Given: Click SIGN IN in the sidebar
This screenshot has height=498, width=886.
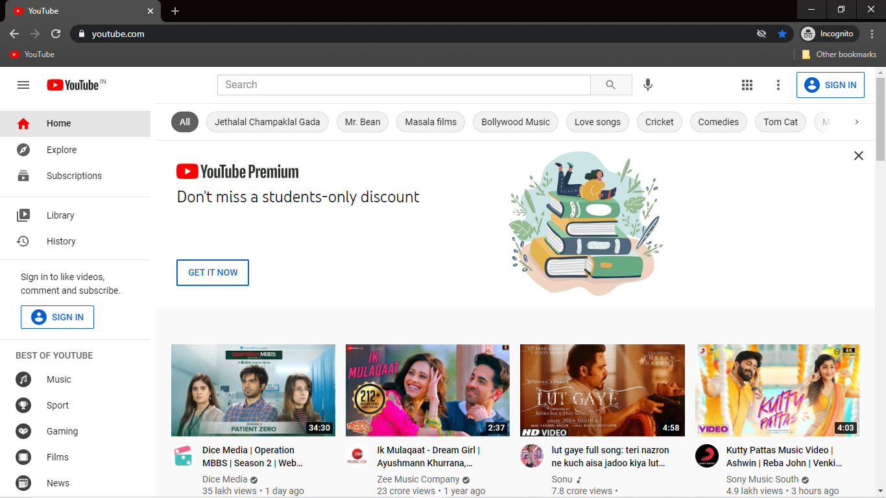Looking at the screenshot, I should pos(57,317).
